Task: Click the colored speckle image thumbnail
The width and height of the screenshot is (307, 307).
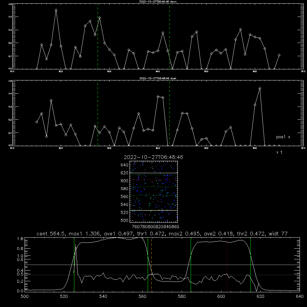Action: [154, 192]
